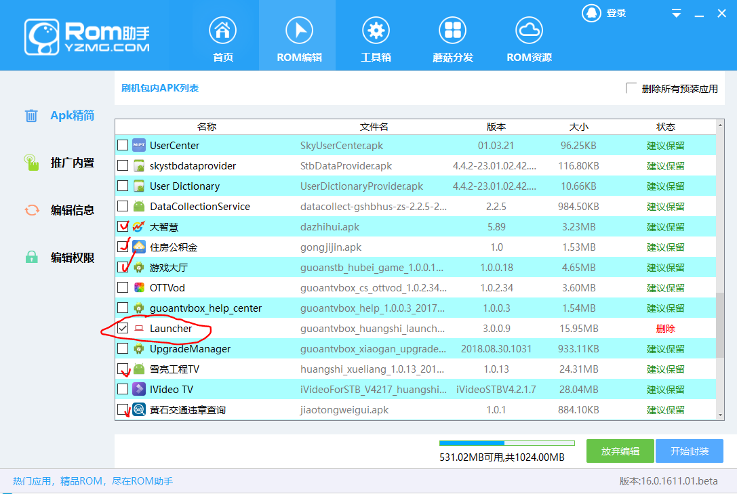Click the 黄石交通违章查询 app icon
737x494 pixels.
pyautogui.click(x=139, y=409)
